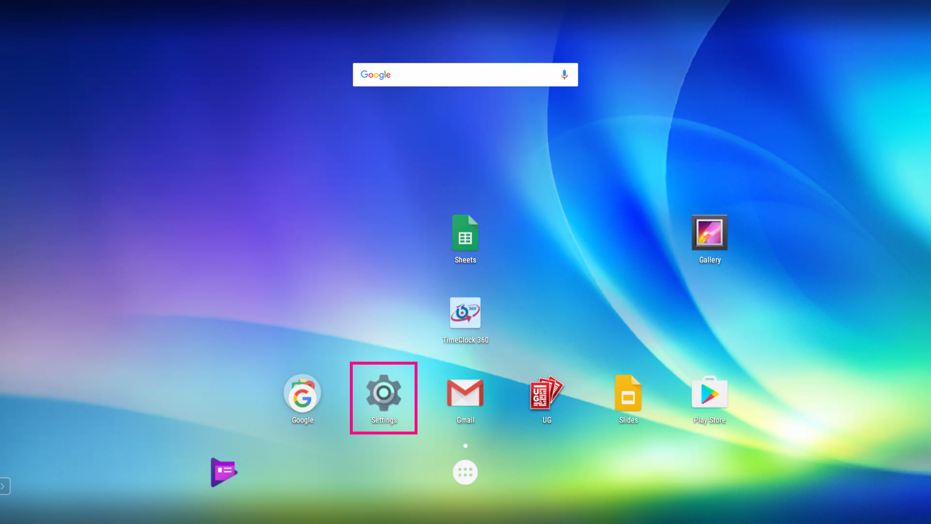Open the all apps drawer button
The image size is (931, 524).
465,472
